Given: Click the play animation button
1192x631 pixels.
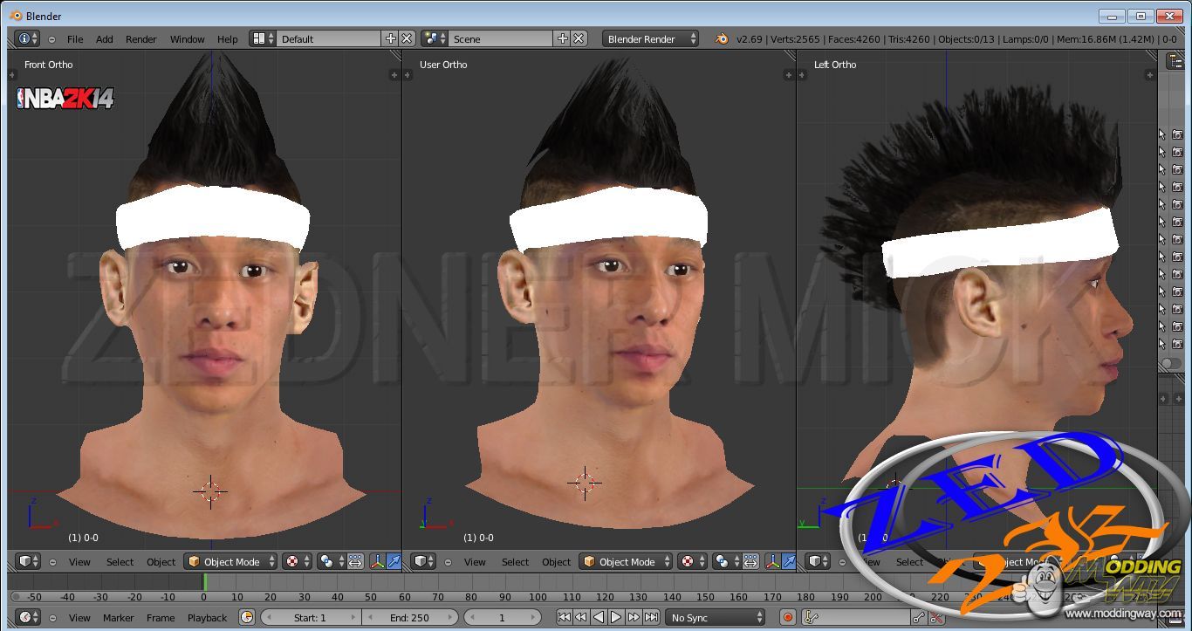Looking at the screenshot, I should click(616, 617).
